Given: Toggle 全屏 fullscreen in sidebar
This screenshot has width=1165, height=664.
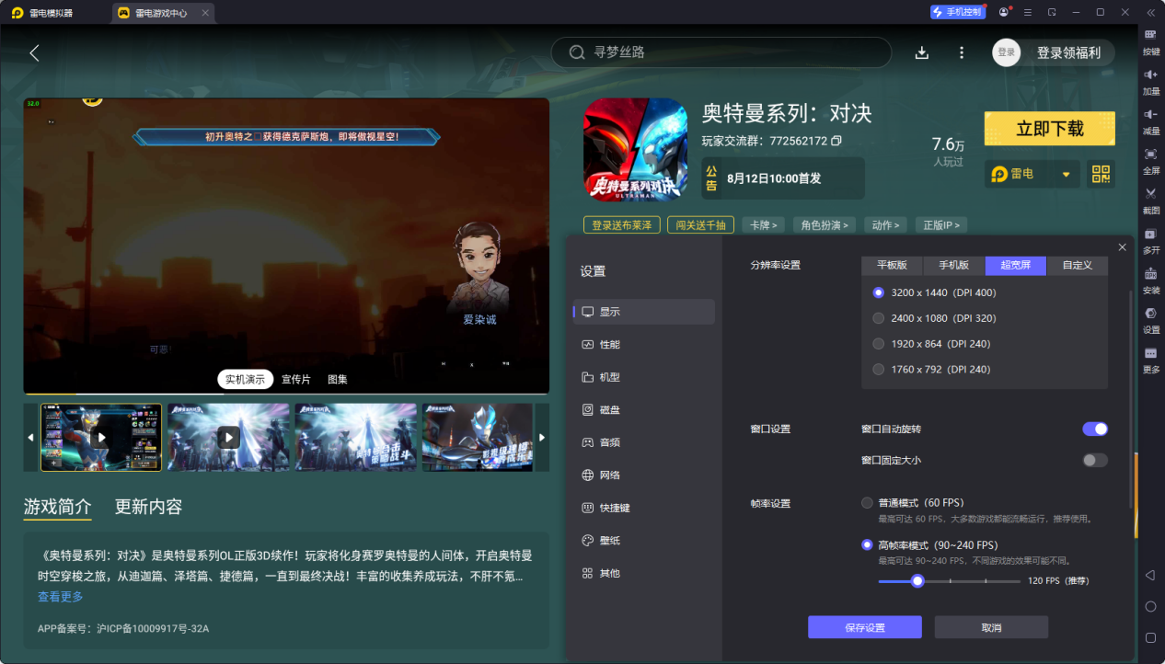Looking at the screenshot, I should click(1150, 160).
